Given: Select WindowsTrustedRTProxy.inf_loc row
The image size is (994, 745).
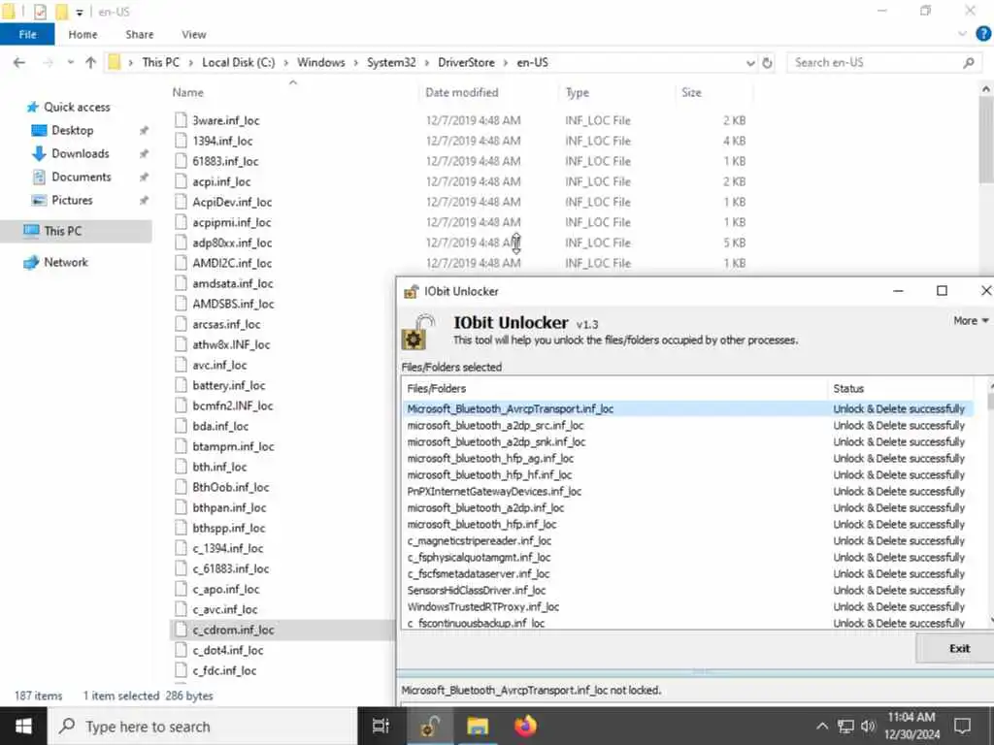Looking at the screenshot, I should tap(687, 606).
